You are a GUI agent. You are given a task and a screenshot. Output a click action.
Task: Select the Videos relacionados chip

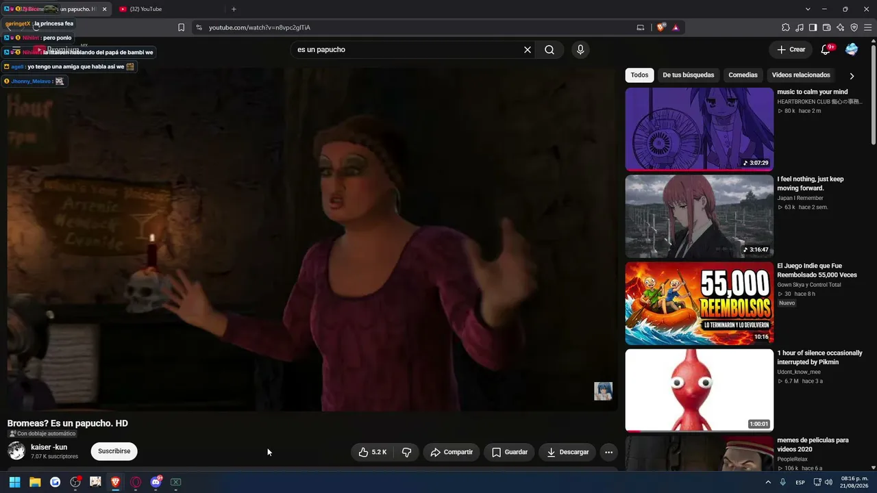pyautogui.click(x=800, y=75)
